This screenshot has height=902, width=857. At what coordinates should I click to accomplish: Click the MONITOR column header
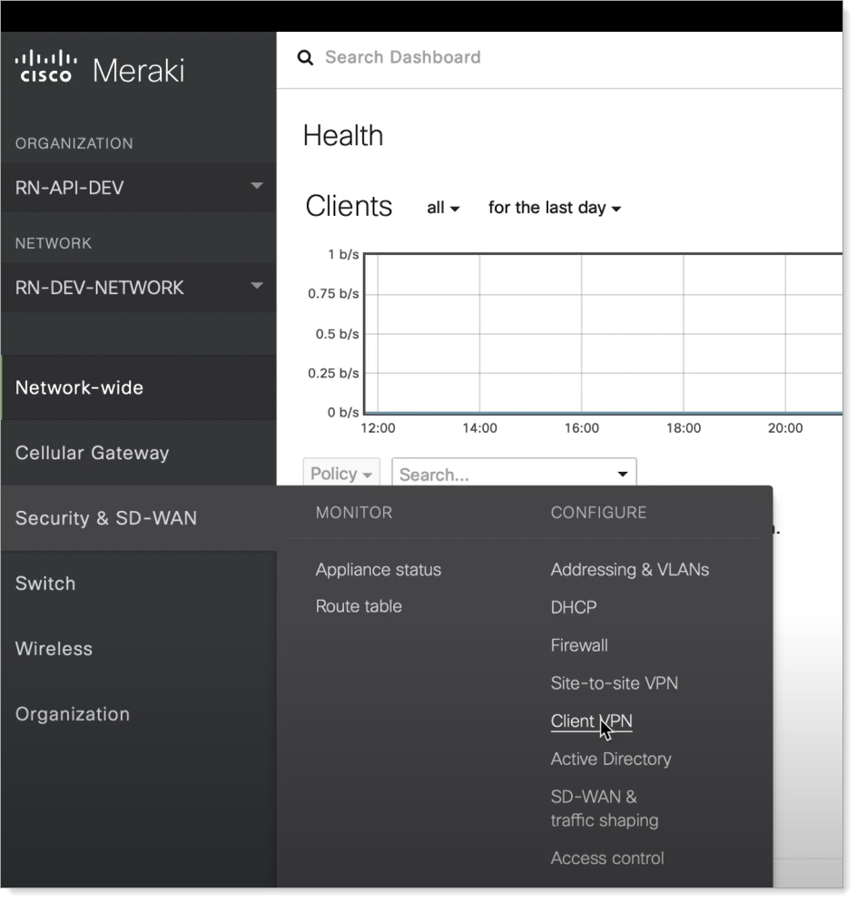click(354, 513)
